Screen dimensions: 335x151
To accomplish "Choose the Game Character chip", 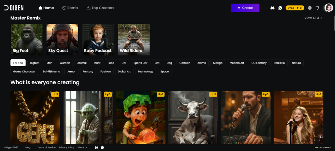I will point(24,71).
